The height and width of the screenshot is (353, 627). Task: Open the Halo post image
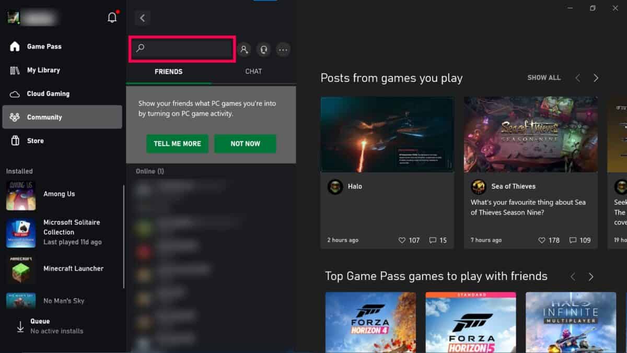point(387,134)
